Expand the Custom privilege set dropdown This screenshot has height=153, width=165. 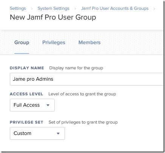point(37,133)
